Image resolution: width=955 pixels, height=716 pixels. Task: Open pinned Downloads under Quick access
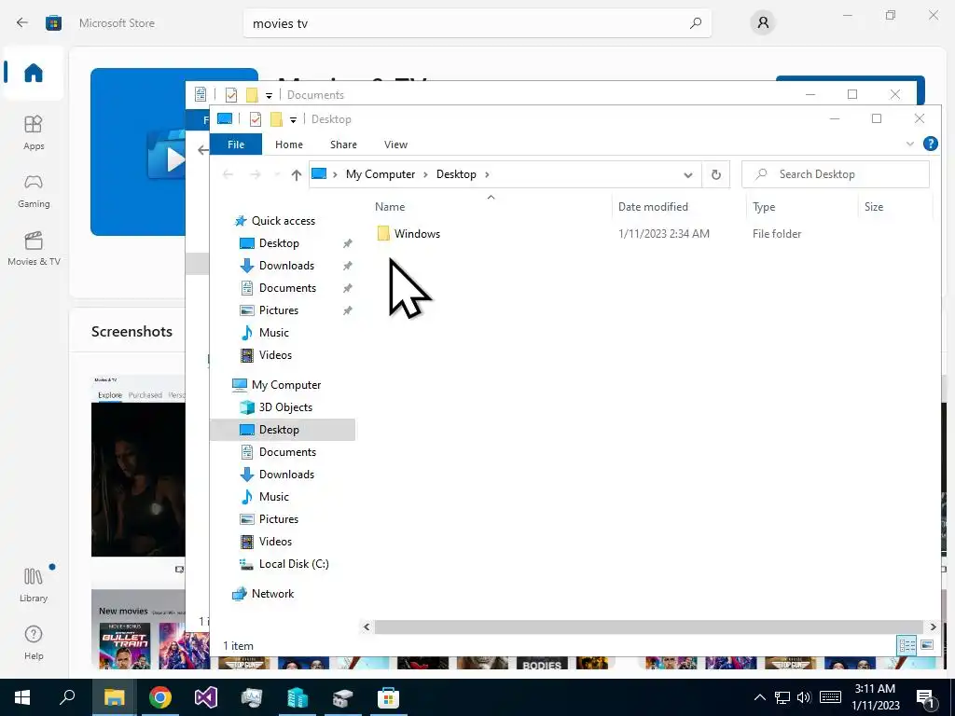pos(286,266)
